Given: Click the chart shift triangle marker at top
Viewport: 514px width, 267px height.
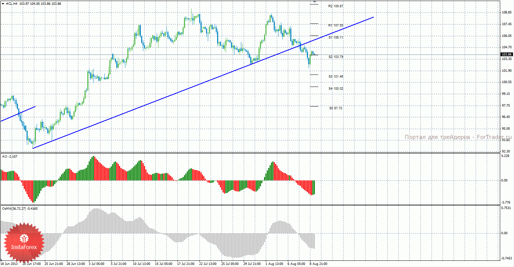Looking at the screenshot, I should pyautogui.click(x=314, y=2).
